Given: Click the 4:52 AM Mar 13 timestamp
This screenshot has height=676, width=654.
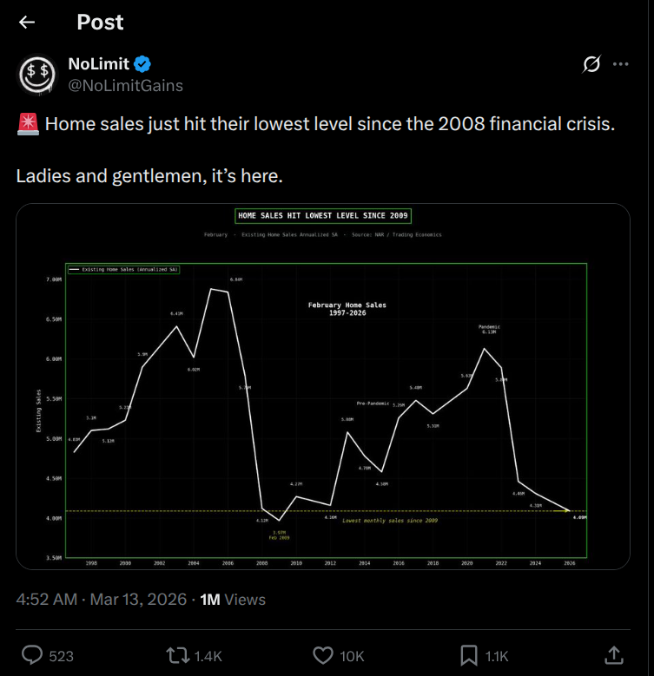Looking at the screenshot, I should click(x=102, y=600).
